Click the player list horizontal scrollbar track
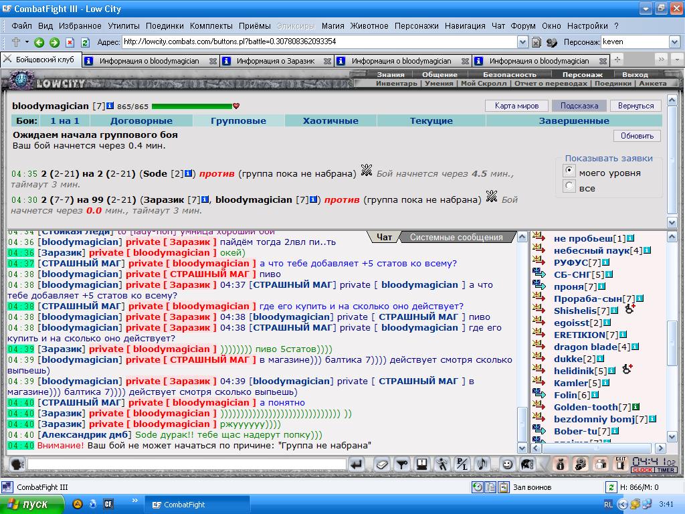Viewport: 685px width, 514px height. (x=596, y=448)
